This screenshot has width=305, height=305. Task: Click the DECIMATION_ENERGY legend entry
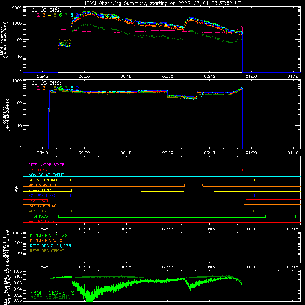pyautogui.click(x=49, y=236)
